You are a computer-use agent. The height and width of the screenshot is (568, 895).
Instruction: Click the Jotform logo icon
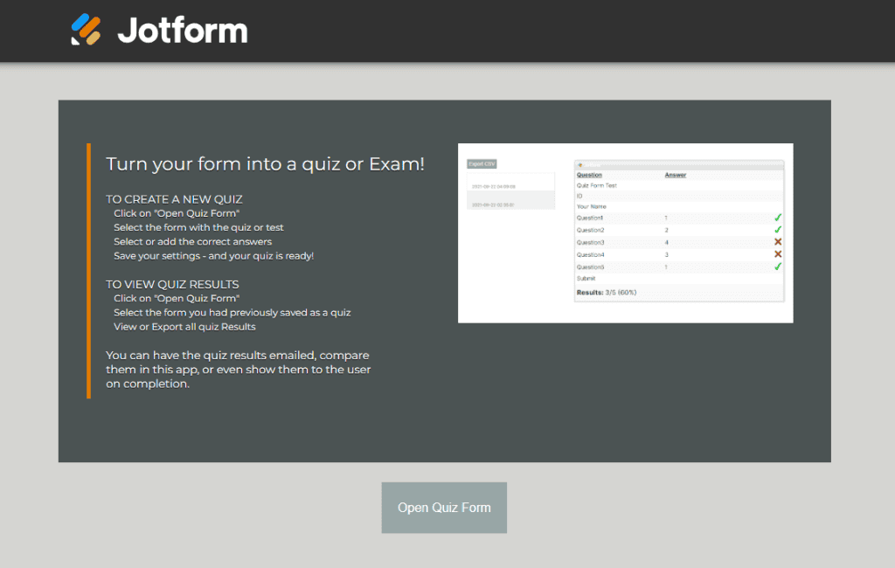86,29
